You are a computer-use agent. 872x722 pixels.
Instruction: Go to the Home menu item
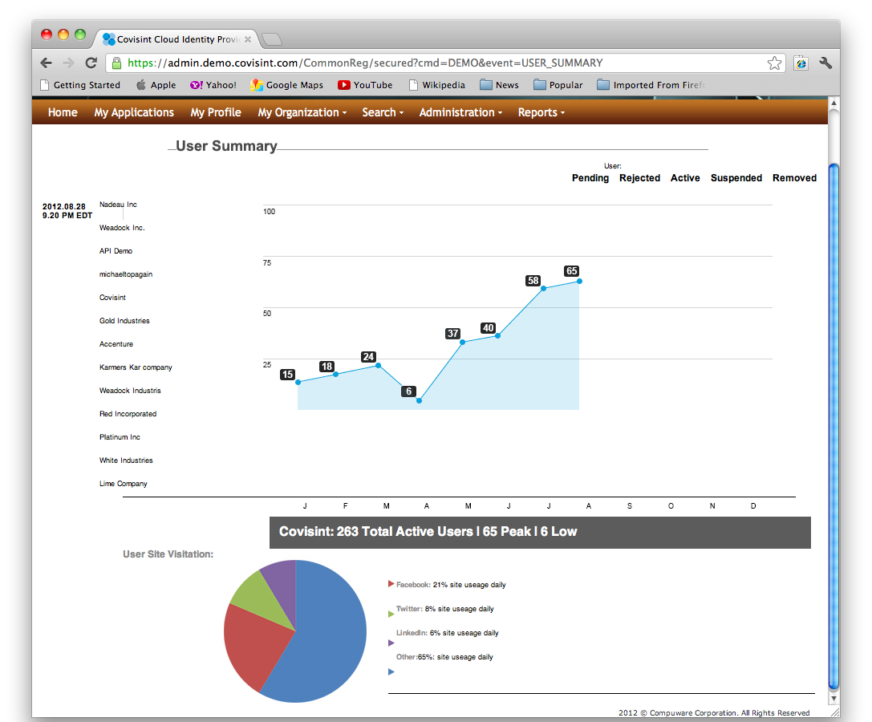coord(63,112)
